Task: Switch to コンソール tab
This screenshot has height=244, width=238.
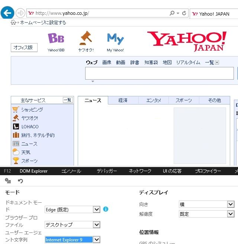Action: (71, 171)
